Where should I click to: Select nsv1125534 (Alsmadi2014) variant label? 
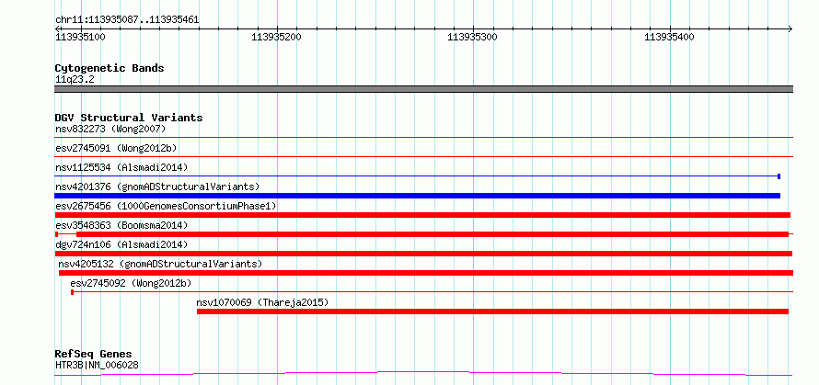[x=121, y=167]
